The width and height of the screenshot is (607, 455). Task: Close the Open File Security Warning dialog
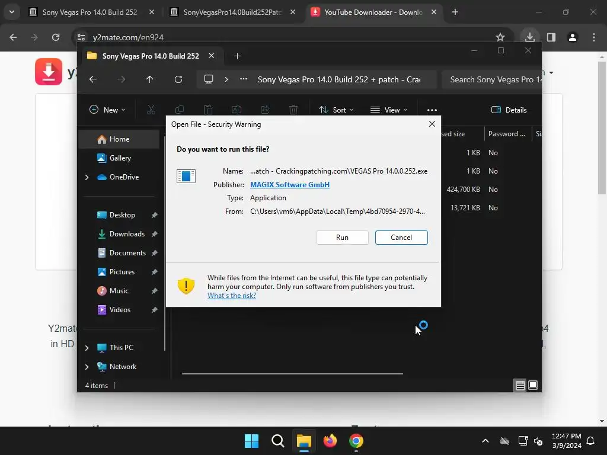tap(432, 124)
